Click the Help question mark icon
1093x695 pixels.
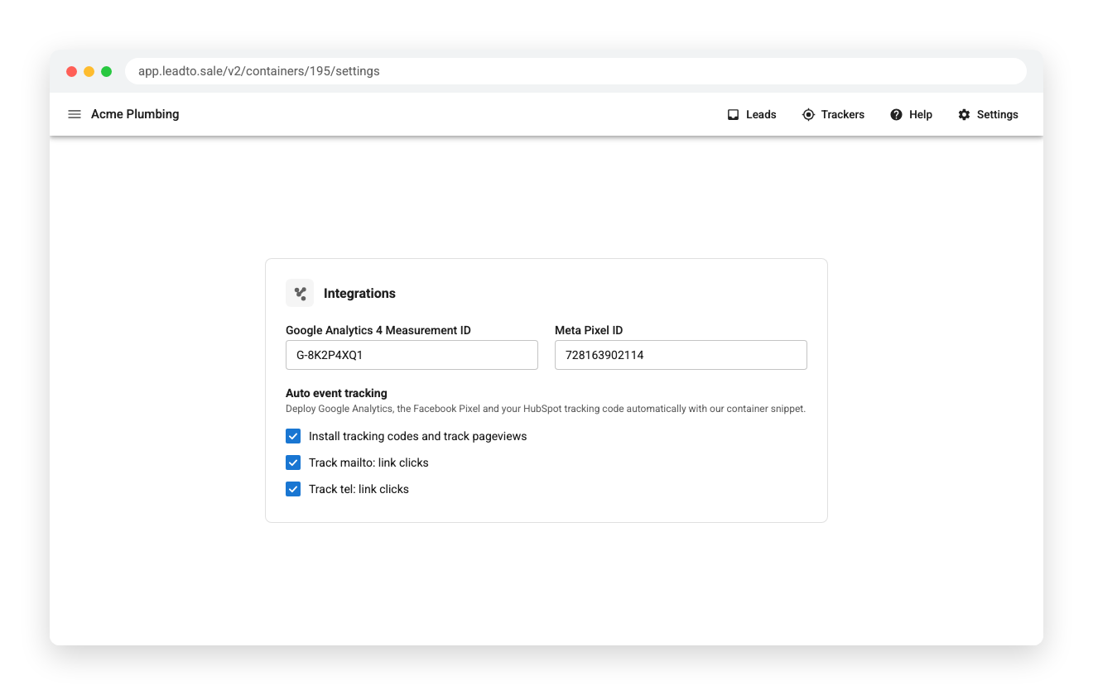pyautogui.click(x=896, y=115)
